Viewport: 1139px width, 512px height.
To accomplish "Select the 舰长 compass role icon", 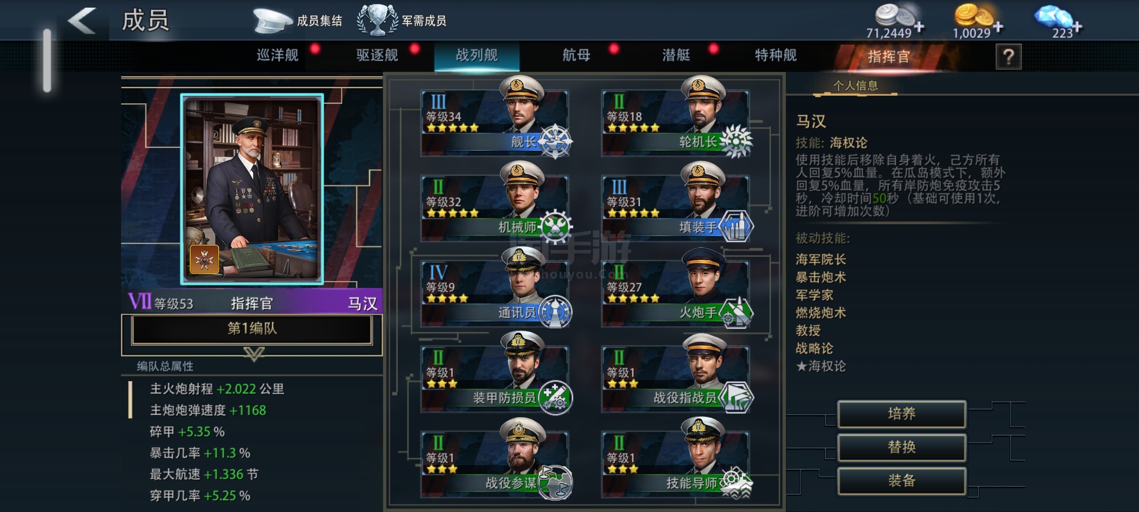I will pos(555,141).
